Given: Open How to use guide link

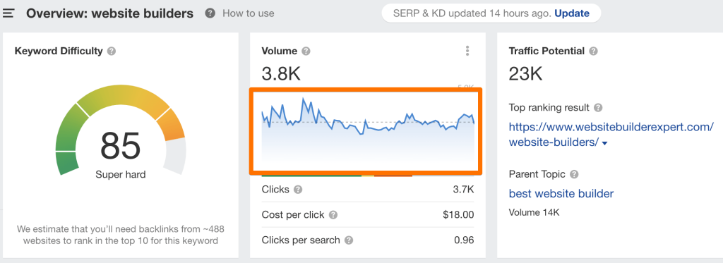Looking at the screenshot, I should [248, 13].
